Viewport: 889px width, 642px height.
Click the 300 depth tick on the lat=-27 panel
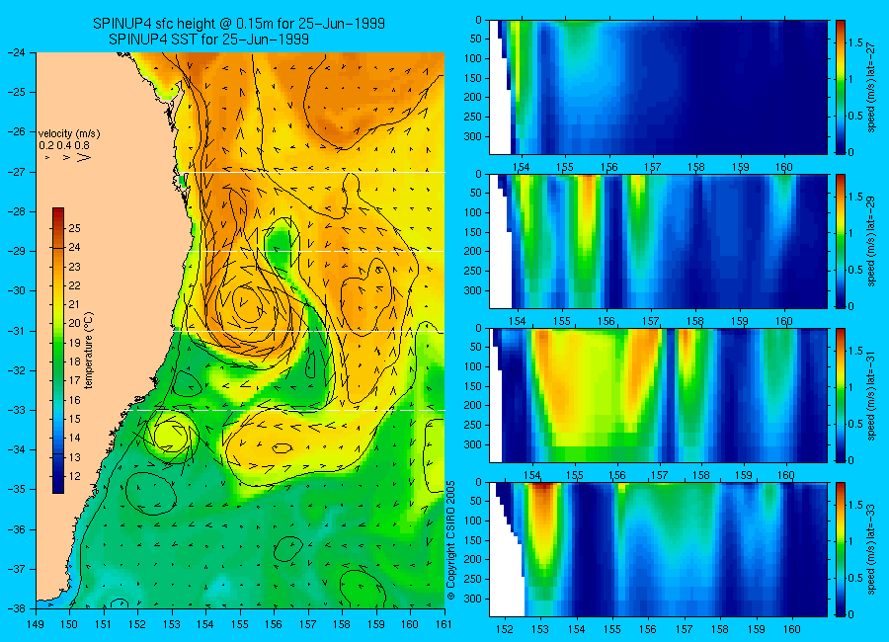click(x=473, y=136)
